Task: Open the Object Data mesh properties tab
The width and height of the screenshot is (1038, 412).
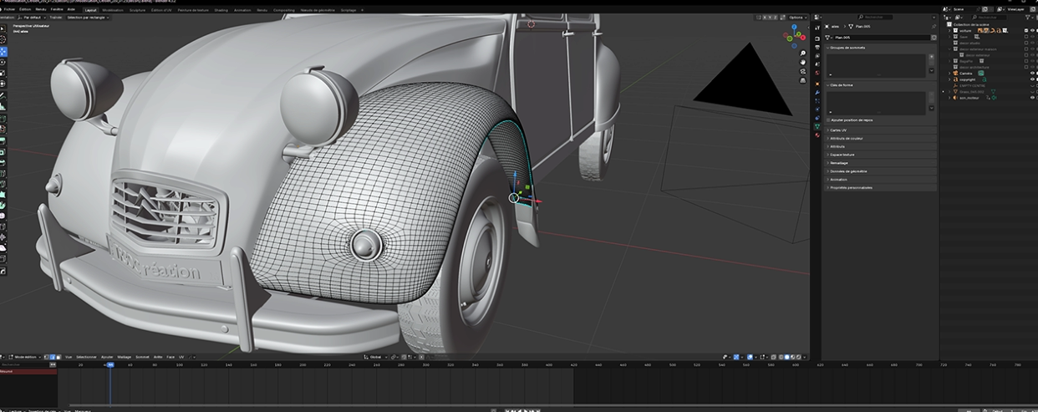Action: (817, 125)
